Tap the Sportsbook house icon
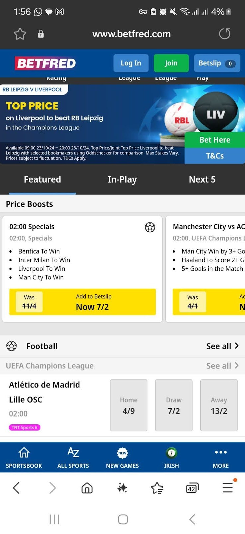This screenshot has width=245, height=534. [x=24, y=453]
